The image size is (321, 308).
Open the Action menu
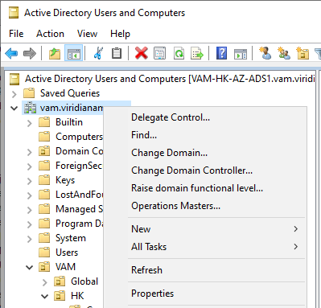[x=50, y=34]
